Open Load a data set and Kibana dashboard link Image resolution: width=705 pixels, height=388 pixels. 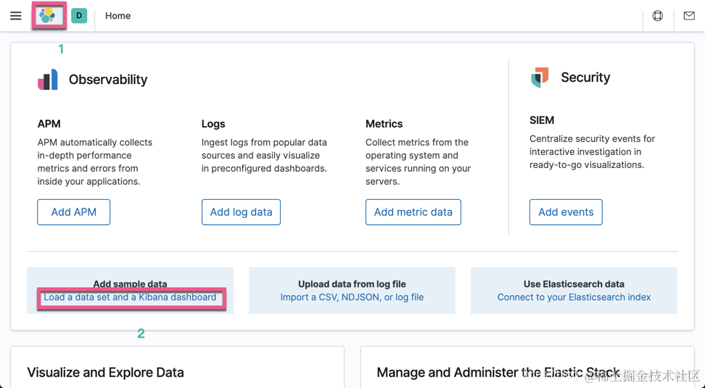coord(130,298)
